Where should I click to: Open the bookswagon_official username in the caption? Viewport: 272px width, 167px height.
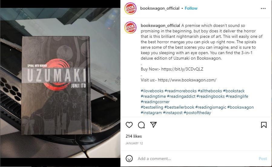(x=160, y=25)
